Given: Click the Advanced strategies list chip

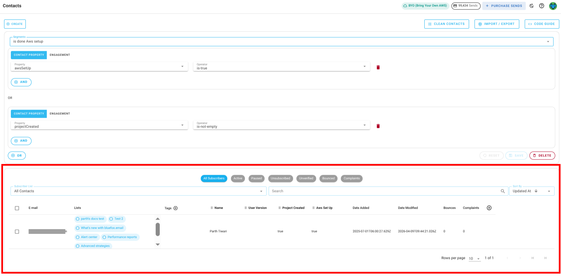Looking at the screenshot, I should tap(93, 246).
